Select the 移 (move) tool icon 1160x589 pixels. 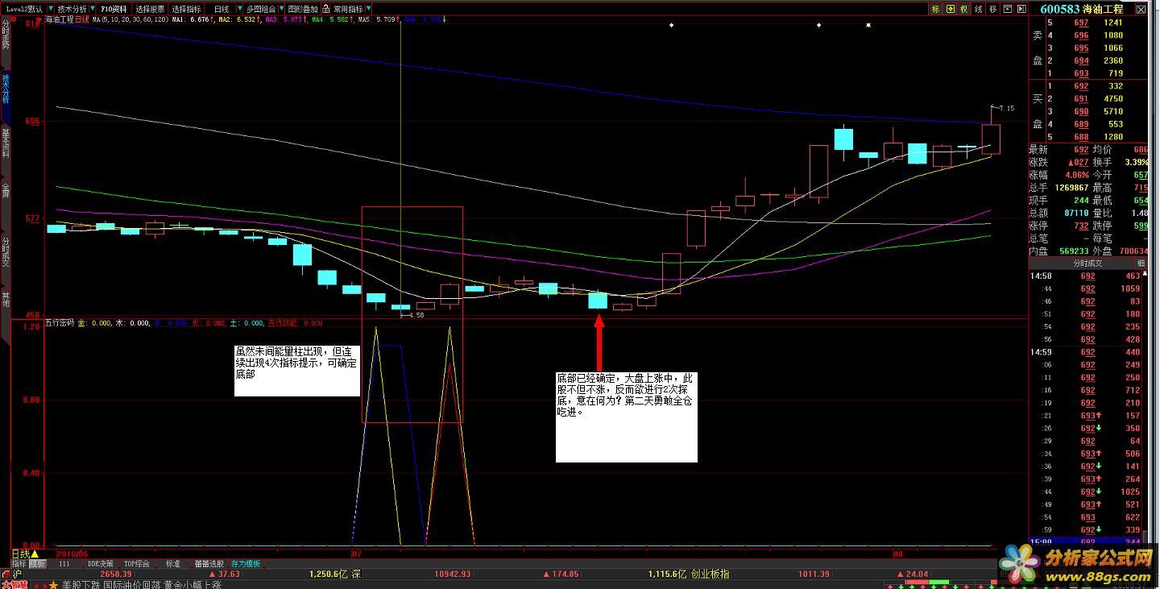click(x=992, y=9)
